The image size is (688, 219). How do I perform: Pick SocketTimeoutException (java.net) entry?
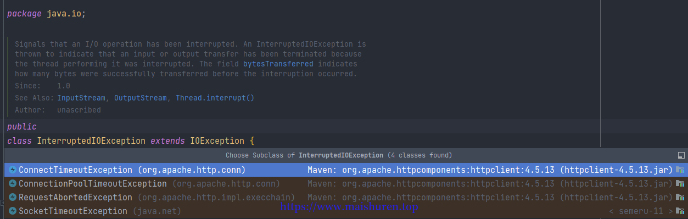point(346,211)
